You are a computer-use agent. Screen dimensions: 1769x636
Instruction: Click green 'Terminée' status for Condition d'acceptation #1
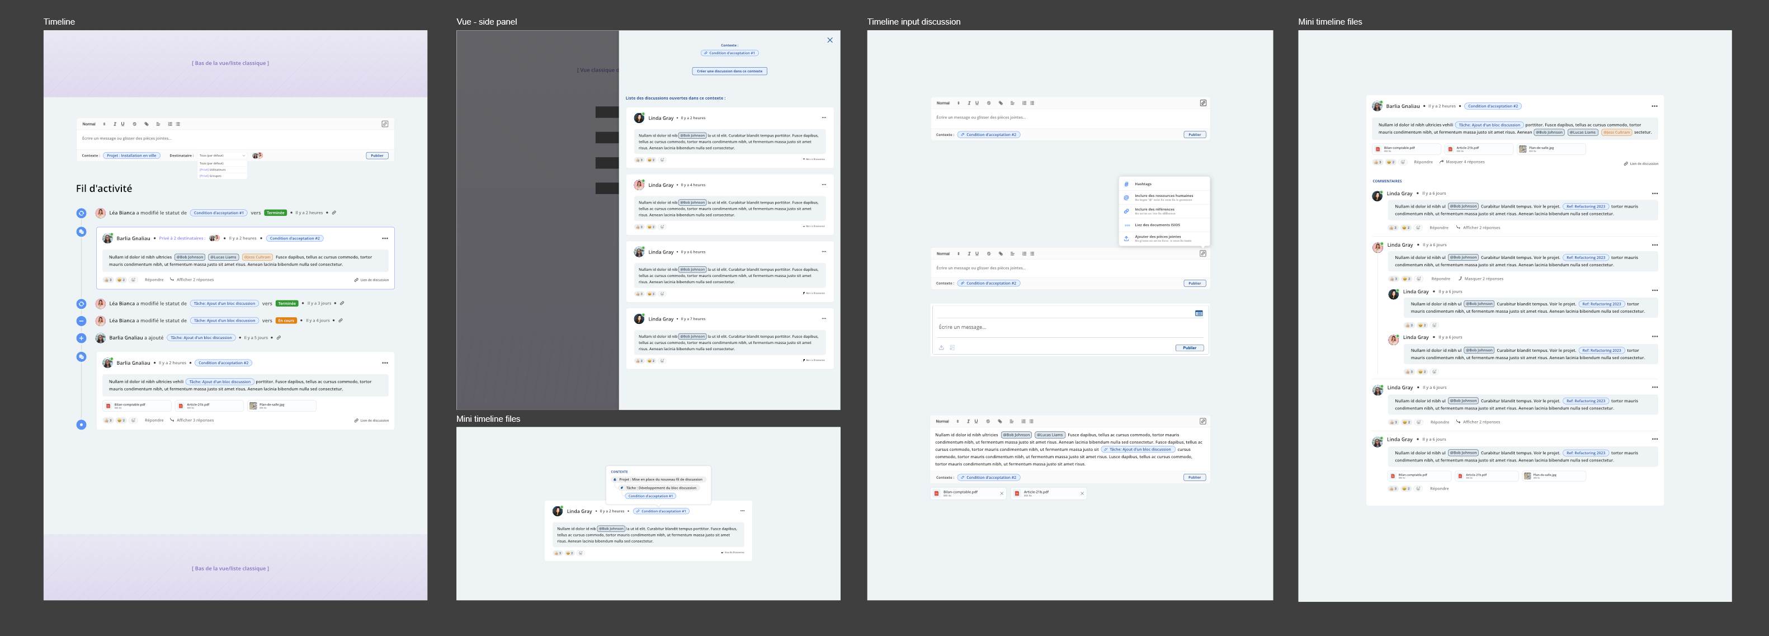tap(275, 213)
